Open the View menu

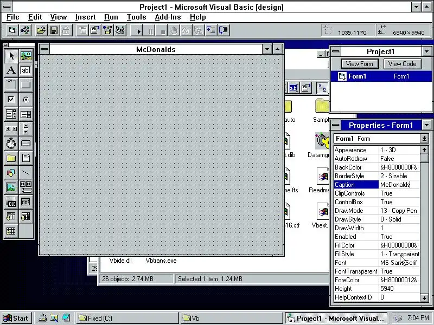[59, 17]
